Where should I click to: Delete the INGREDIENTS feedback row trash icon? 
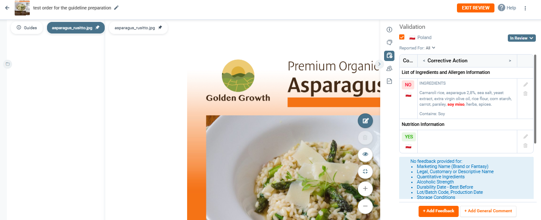525,94
